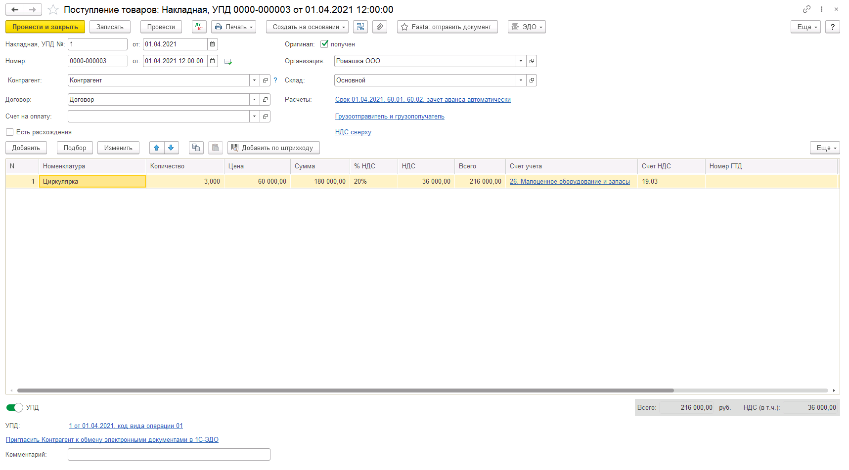849x470 pixels.
Task: Go forward with the right arrow button
Action: [33, 9]
